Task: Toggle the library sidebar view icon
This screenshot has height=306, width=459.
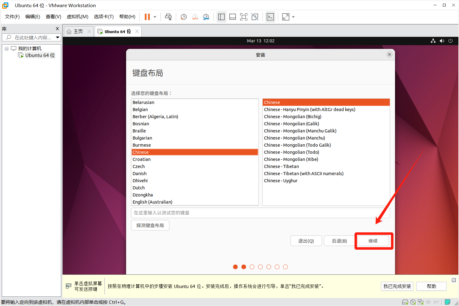Action: pos(221,17)
